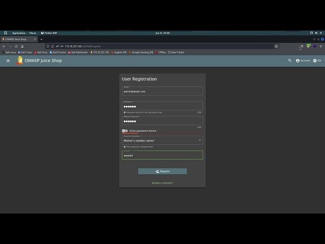The width and height of the screenshot is (325, 244).
Task: Open the 172.16.221.130 bookmark
Action: pyautogui.click(x=100, y=52)
